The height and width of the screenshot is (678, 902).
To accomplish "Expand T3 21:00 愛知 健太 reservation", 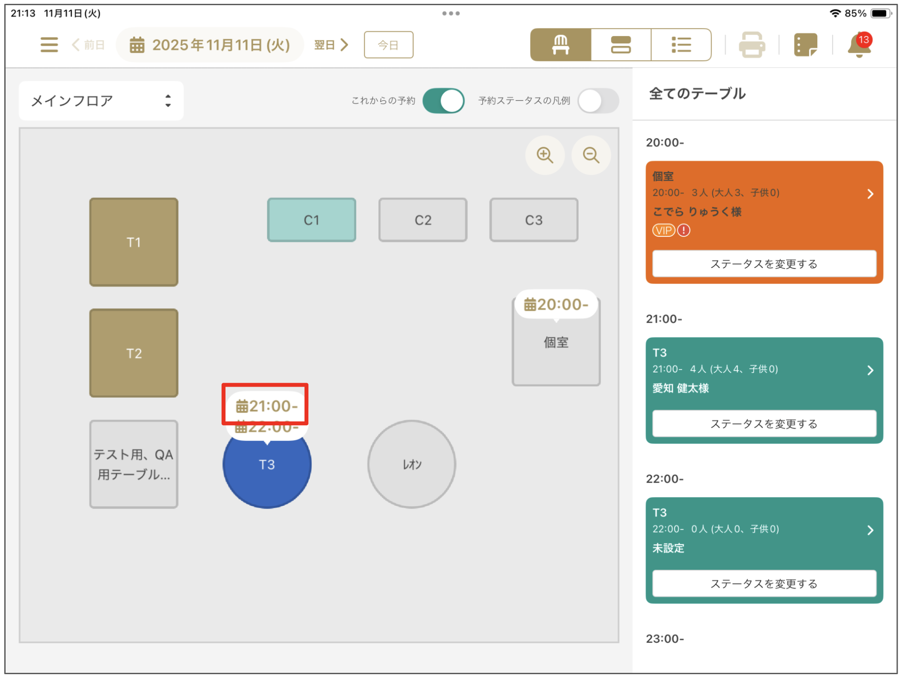I will [x=870, y=370].
